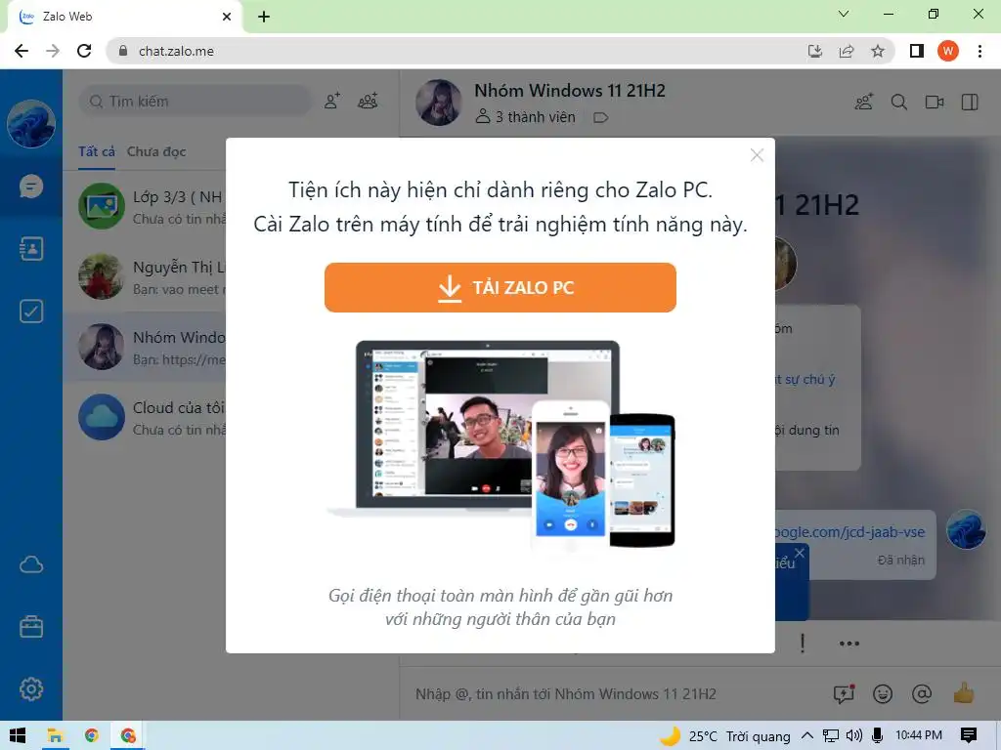Close the Zalo Web tab
The image size is (1001, 750).
[227, 17]
